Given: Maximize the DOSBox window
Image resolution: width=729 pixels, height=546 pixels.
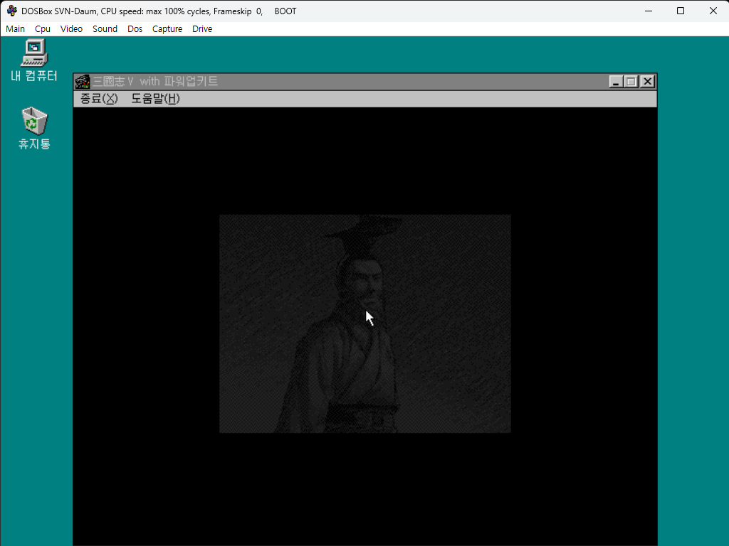Looking at the screenshot, I should 681,11.
